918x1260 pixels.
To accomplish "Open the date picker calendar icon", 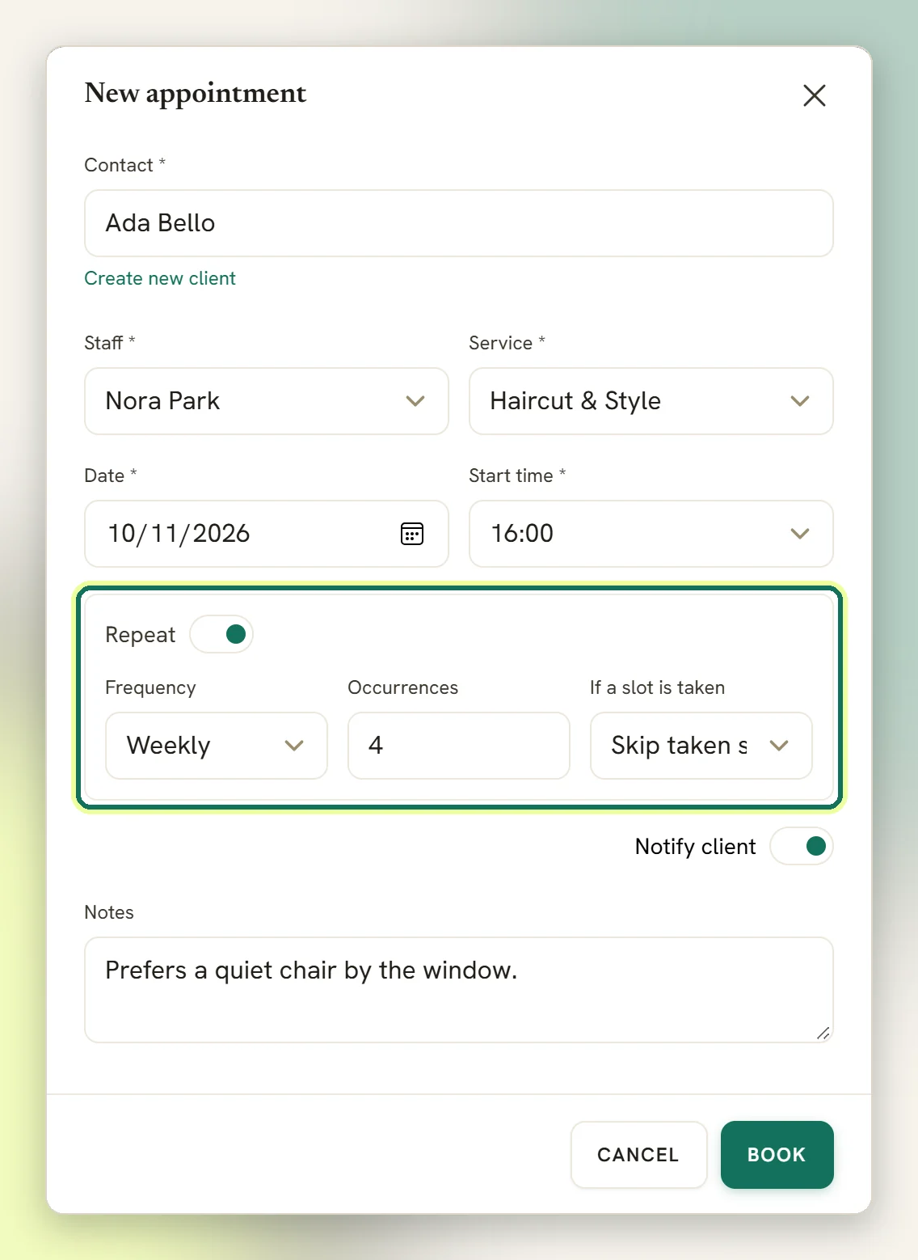I will pos(412,534).
